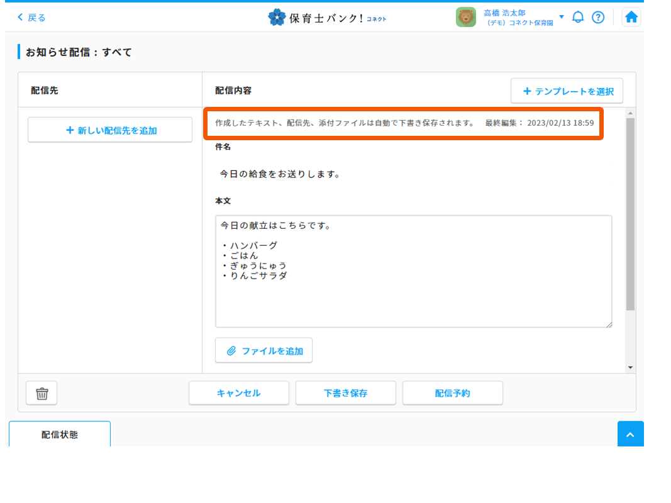Delete the draft with the trash icon

[x=42, y=394]
